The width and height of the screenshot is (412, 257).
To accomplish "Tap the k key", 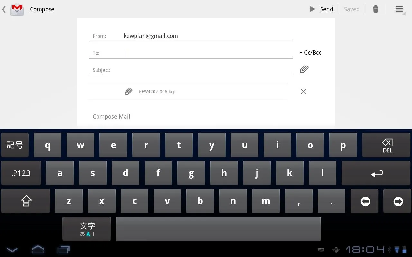I will click(290, 173).
